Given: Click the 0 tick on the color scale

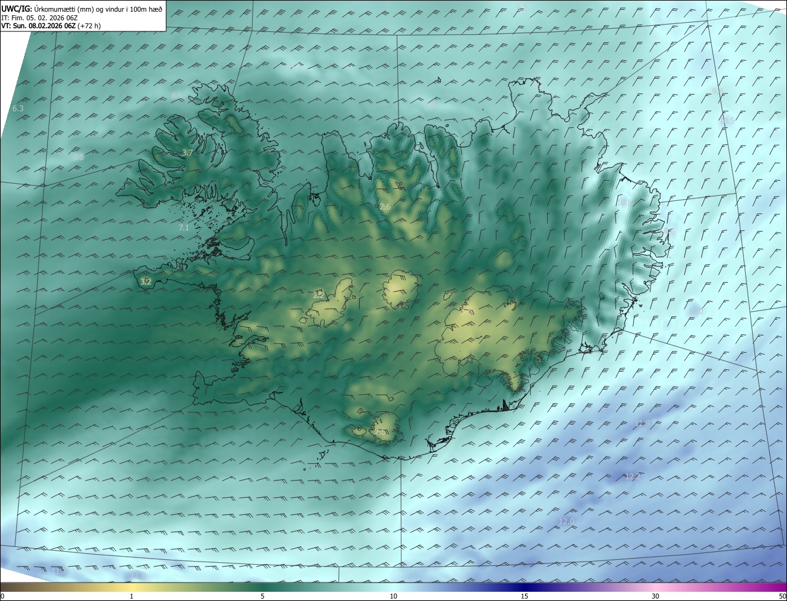Looking at the screenshot, I should point(2,596).
